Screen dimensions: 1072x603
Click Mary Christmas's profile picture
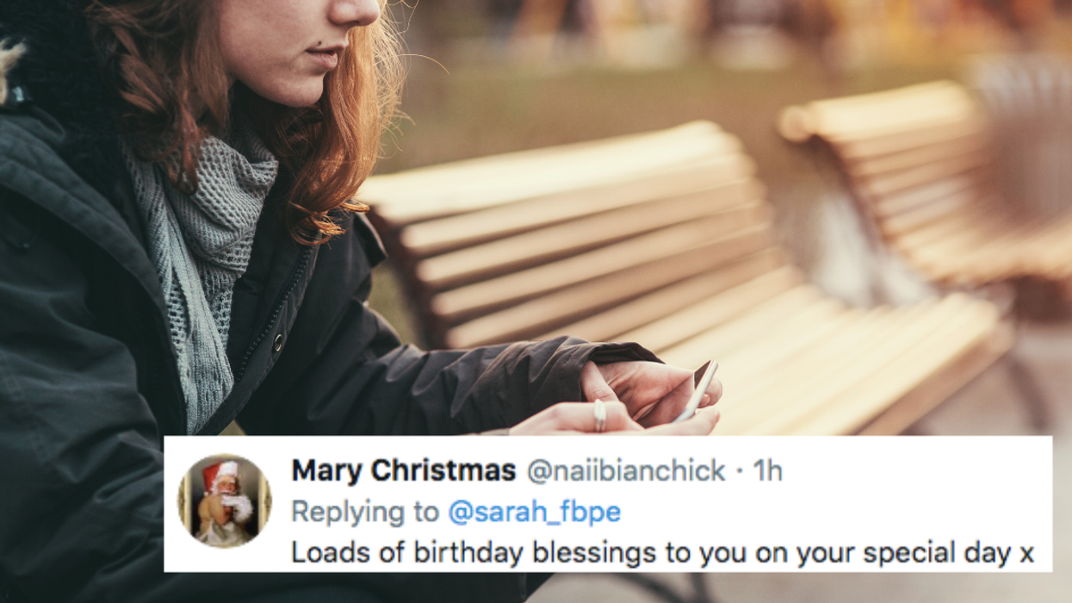coord(229,495)
